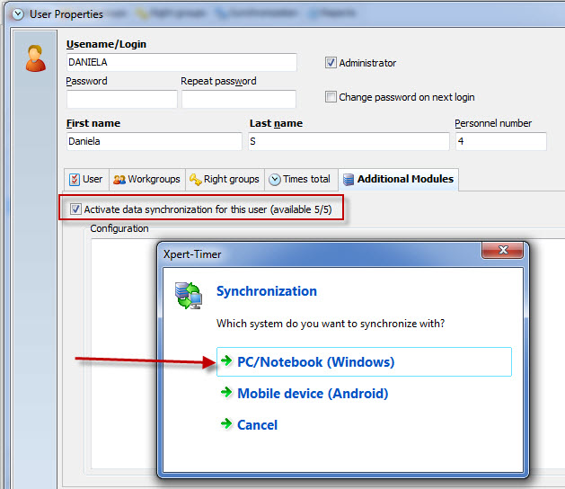Click the Synchronization server icon in the dialog
Image resolution: width=565 pixels, height=489 pixels.
tap(189, 296)
